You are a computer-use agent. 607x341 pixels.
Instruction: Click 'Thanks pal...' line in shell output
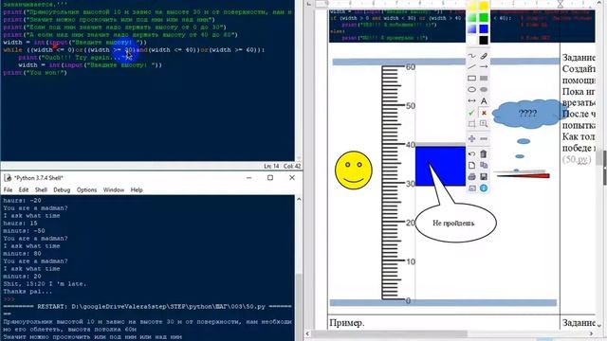(28, 292)
